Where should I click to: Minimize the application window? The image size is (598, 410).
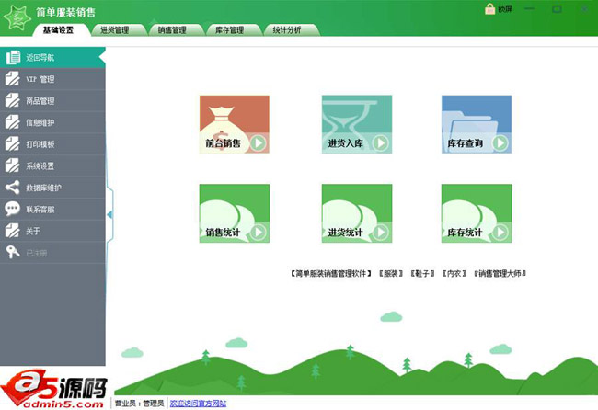click(x=529, y=9)
